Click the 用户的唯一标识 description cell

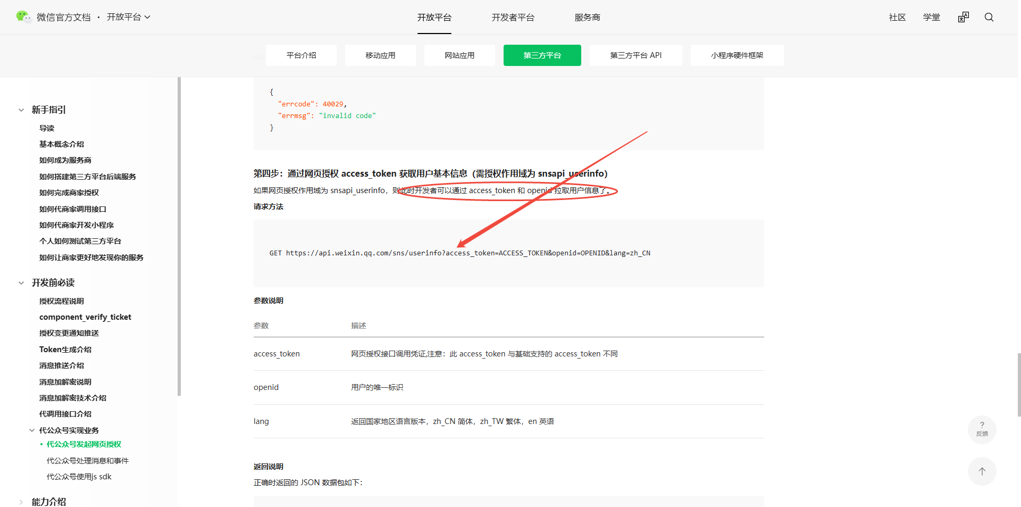[x=377, y=387]
